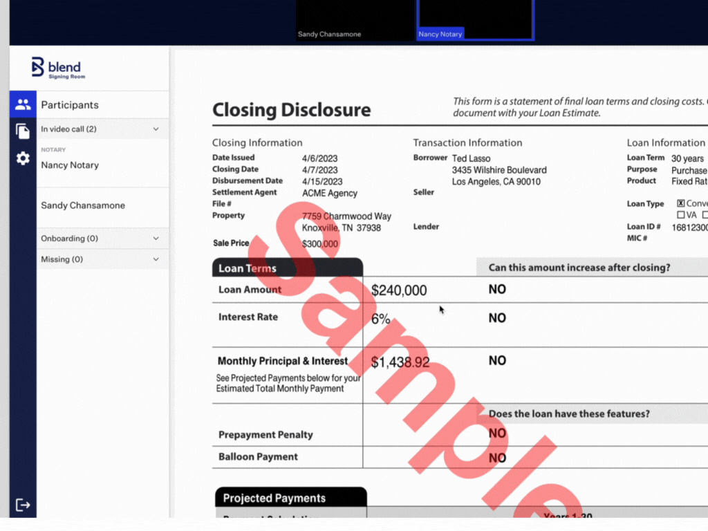
Task: Expand the Missing (0) section
Action: [102, 259]
